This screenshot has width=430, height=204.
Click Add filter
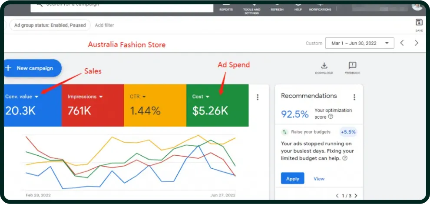(x=105, y=25)
